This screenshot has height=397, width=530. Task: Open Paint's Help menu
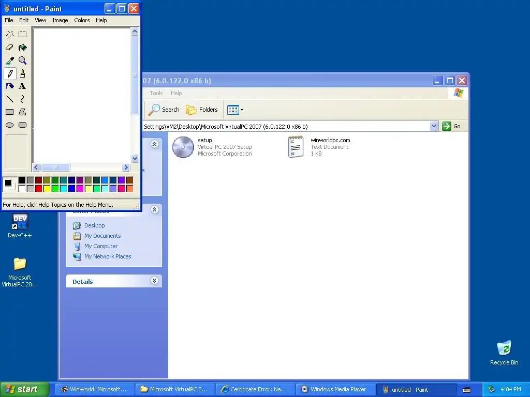101,20
